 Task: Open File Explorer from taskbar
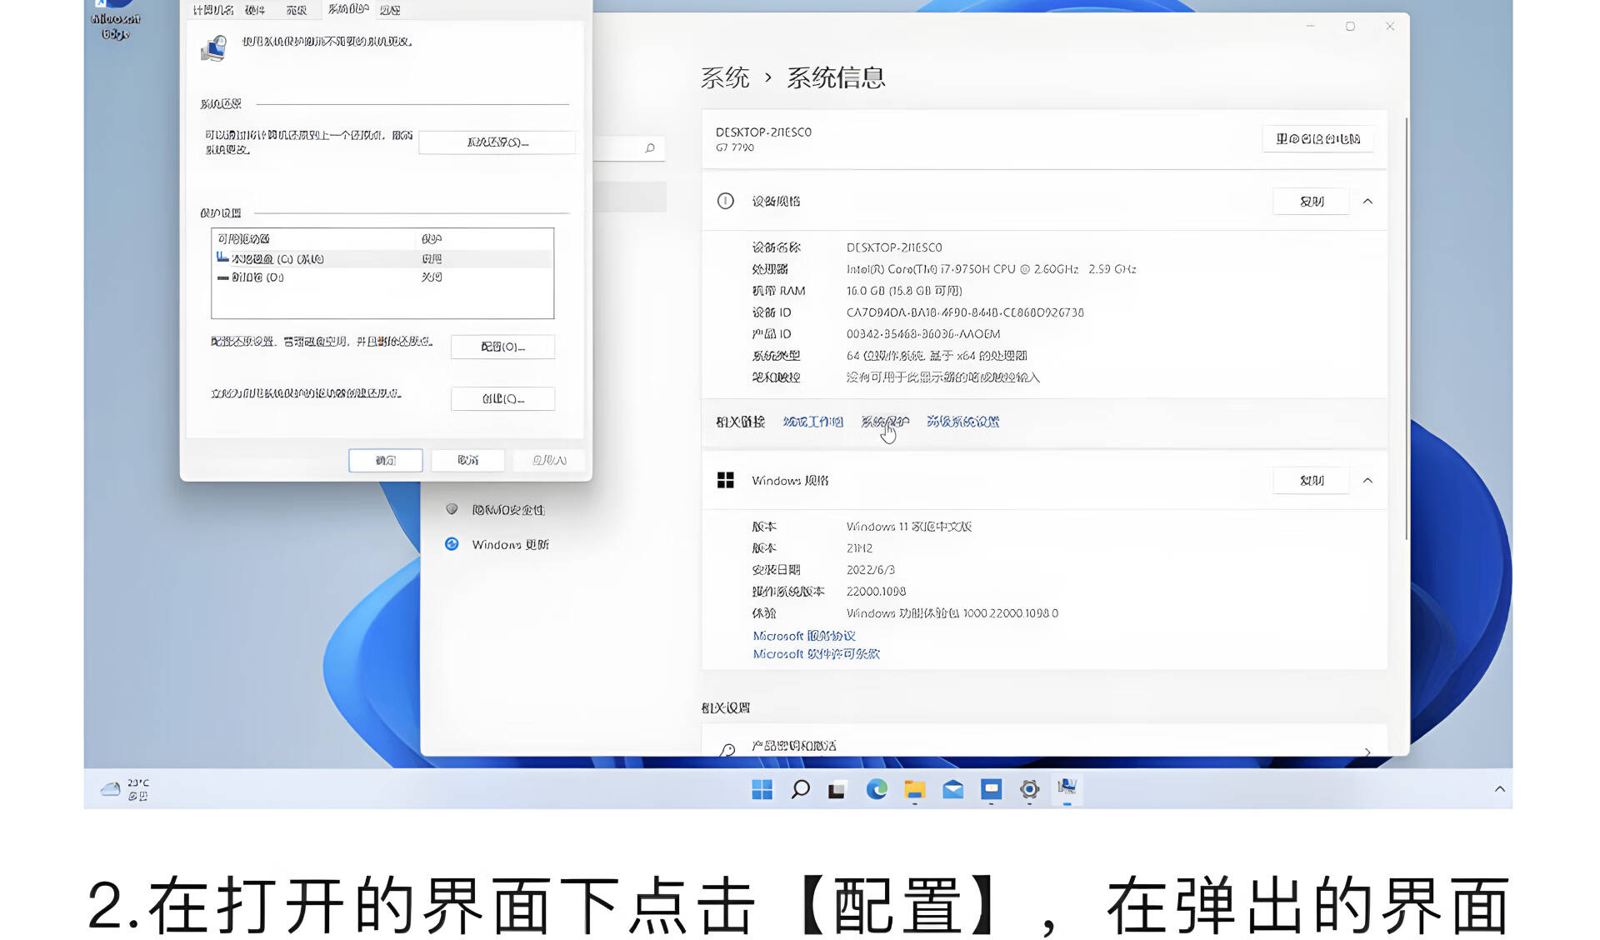(x=914, y=790)
